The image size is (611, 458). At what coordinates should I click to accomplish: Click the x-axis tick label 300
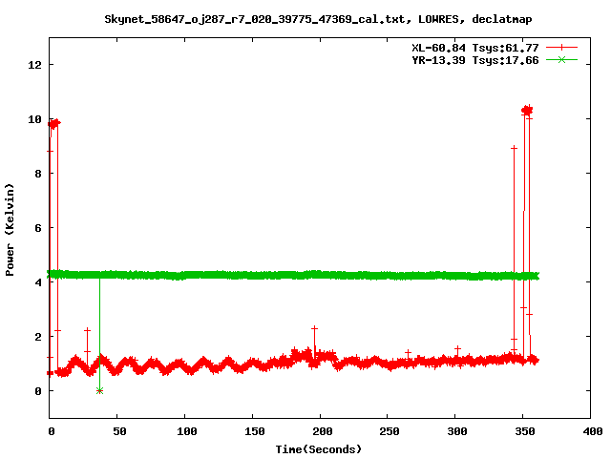tap(457, 431)
